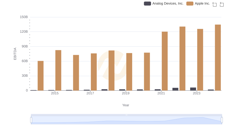Click the Apple bar for 2017
This screenshot has height=131, width=227.
(x=94, y=72)
